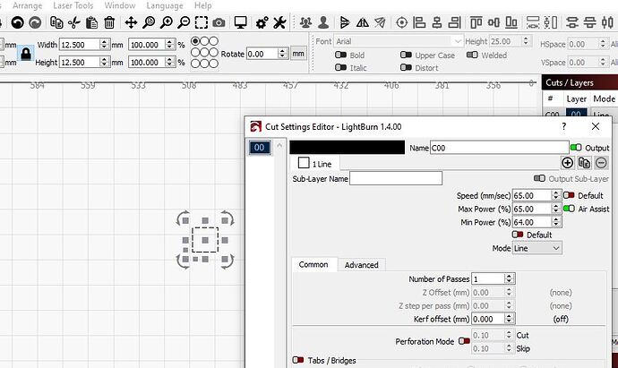Switch to the Advanced tab

coord(361,265)
